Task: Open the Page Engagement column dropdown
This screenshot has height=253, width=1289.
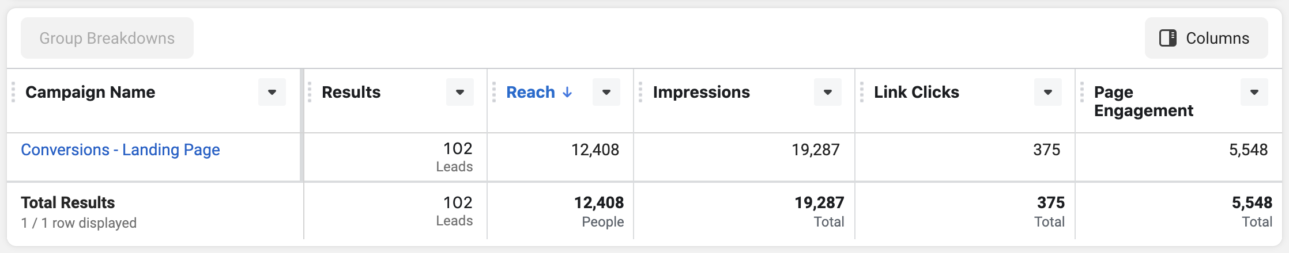Action: pos(1254,92)
